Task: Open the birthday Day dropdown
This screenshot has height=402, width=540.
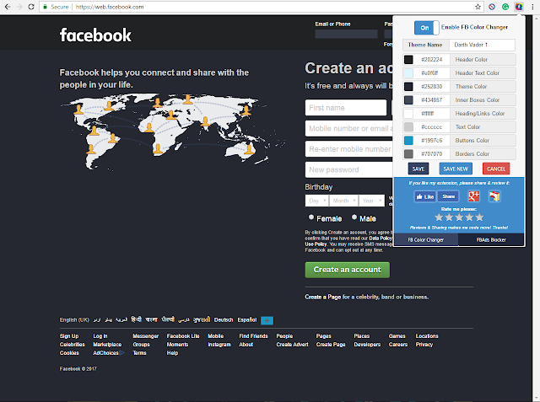Action: coord(316,201)
